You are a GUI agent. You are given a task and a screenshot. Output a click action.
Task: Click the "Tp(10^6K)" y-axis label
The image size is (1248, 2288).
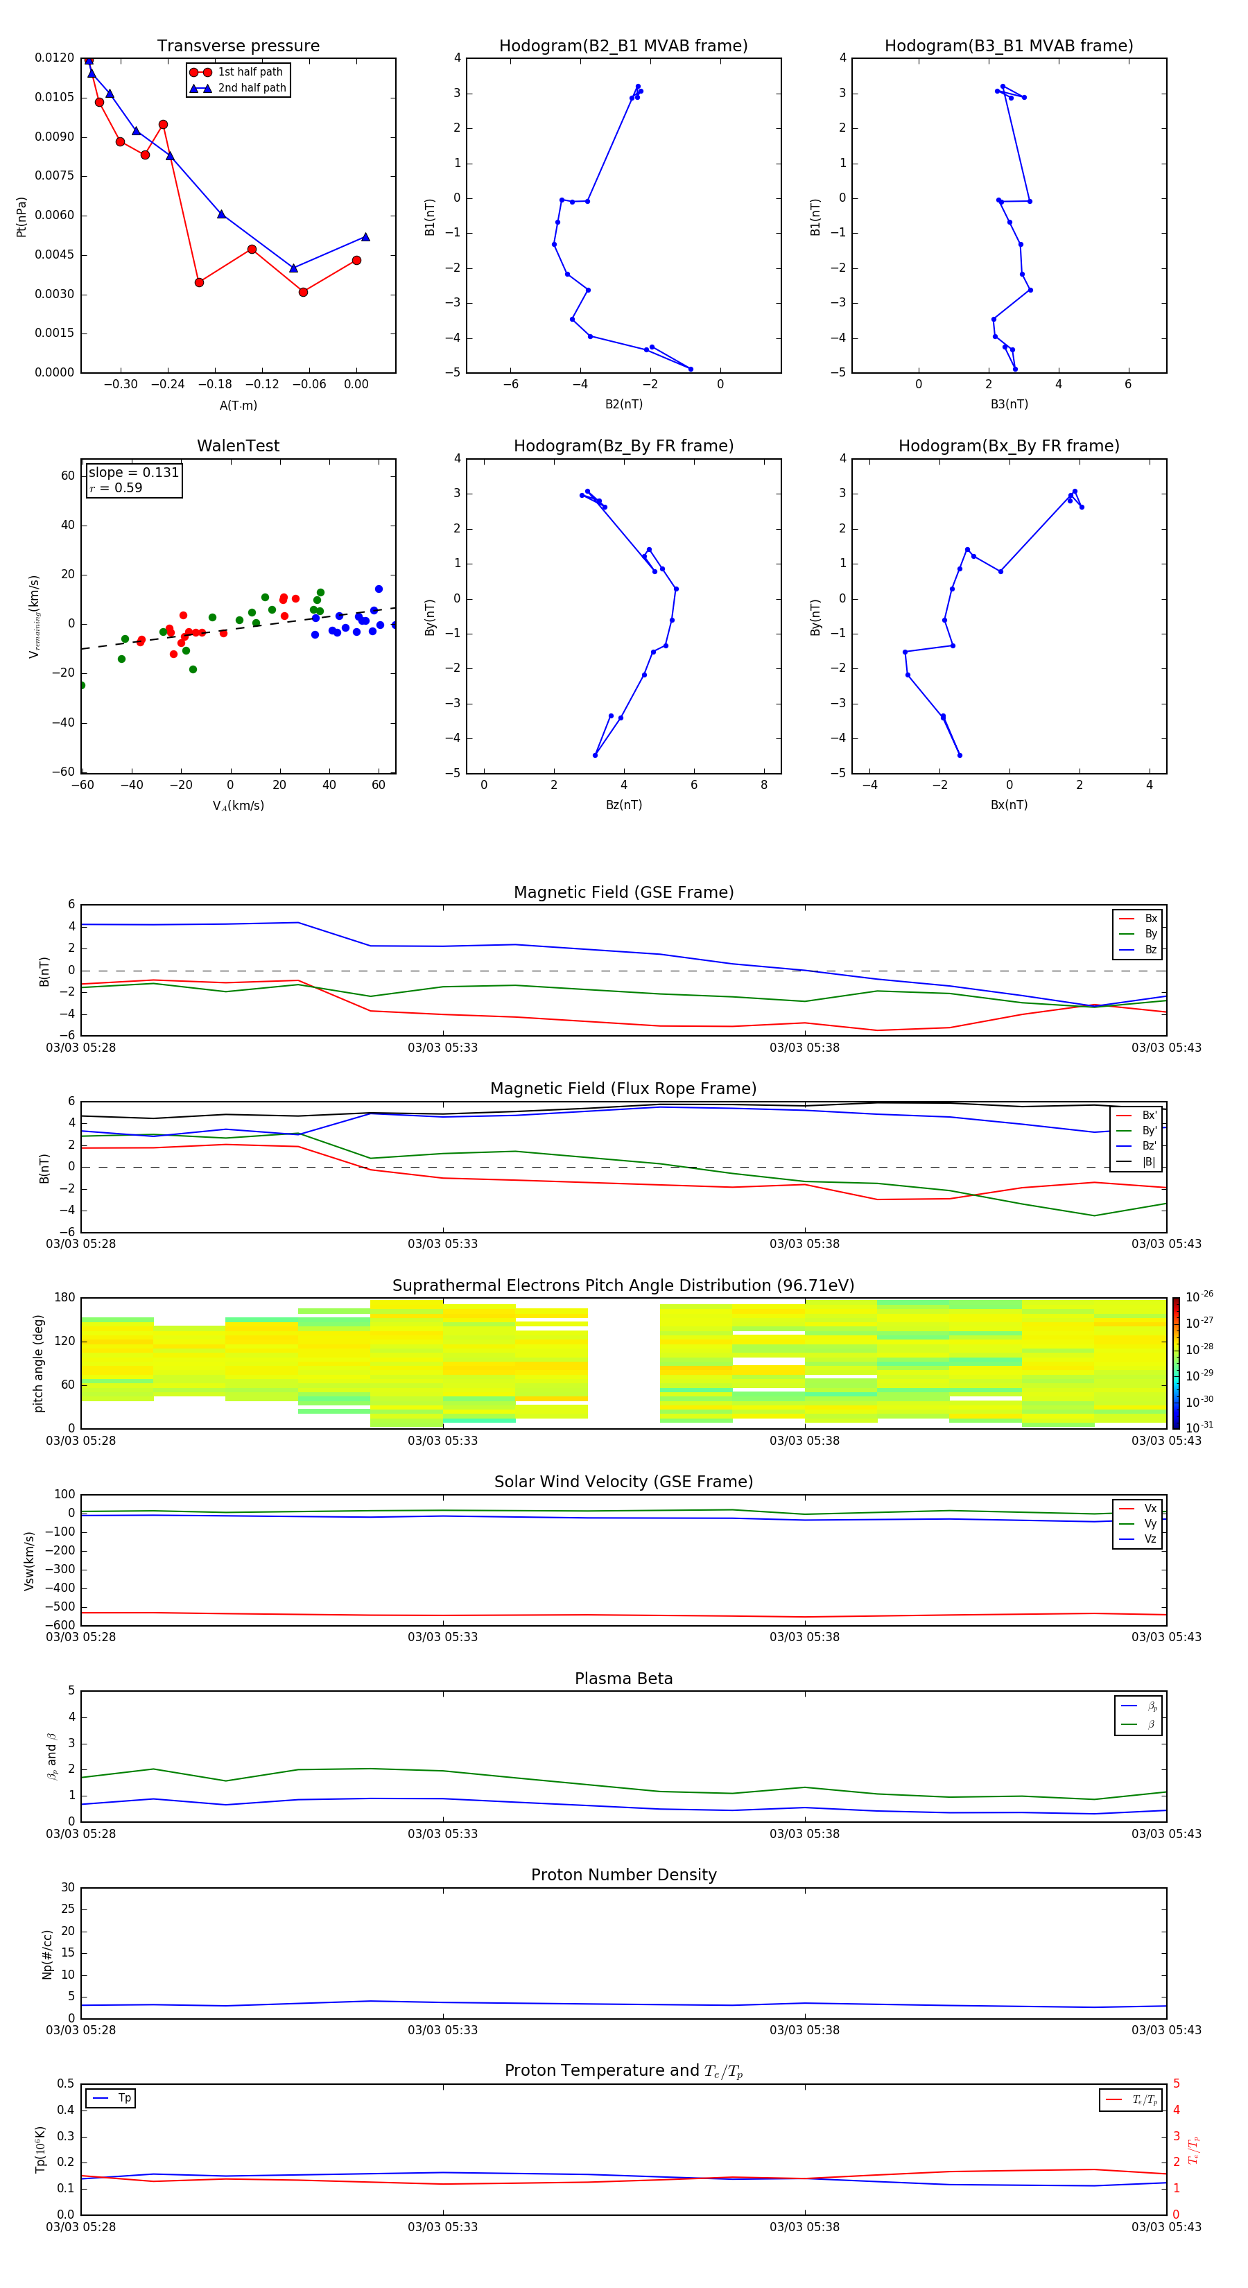pyautogui.click(x=40, y=2150)
